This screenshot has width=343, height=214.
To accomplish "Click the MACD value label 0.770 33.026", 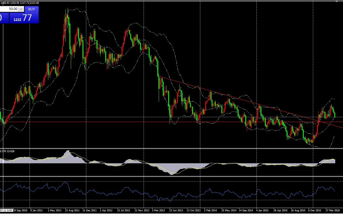I will pos(7,151).
